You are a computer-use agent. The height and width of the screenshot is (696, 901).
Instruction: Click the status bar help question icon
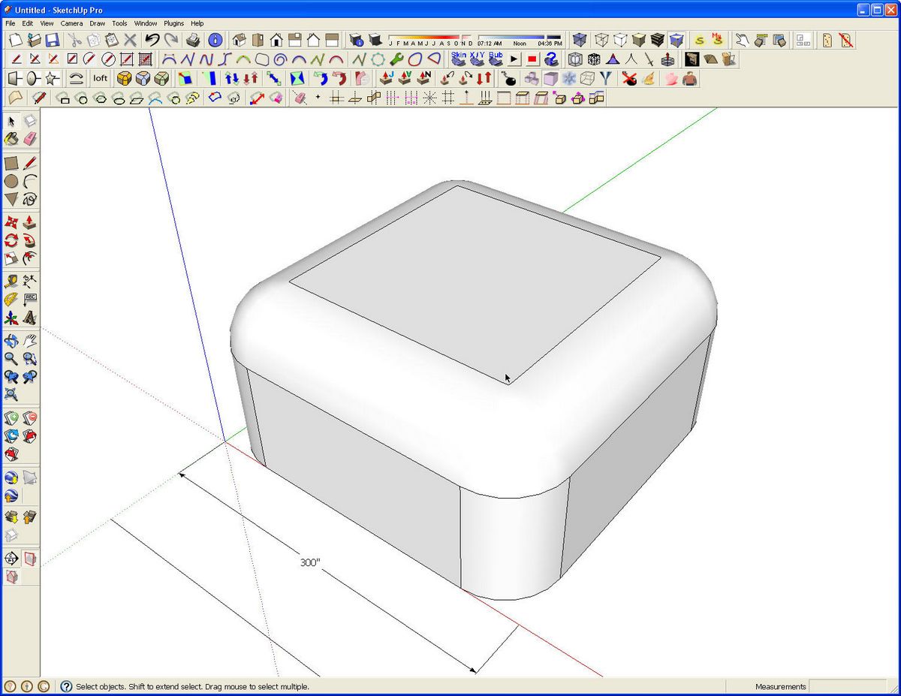(x=66, y=686)
